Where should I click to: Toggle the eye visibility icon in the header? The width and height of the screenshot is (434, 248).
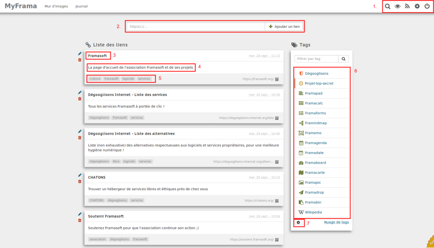[x=398, y=7]
